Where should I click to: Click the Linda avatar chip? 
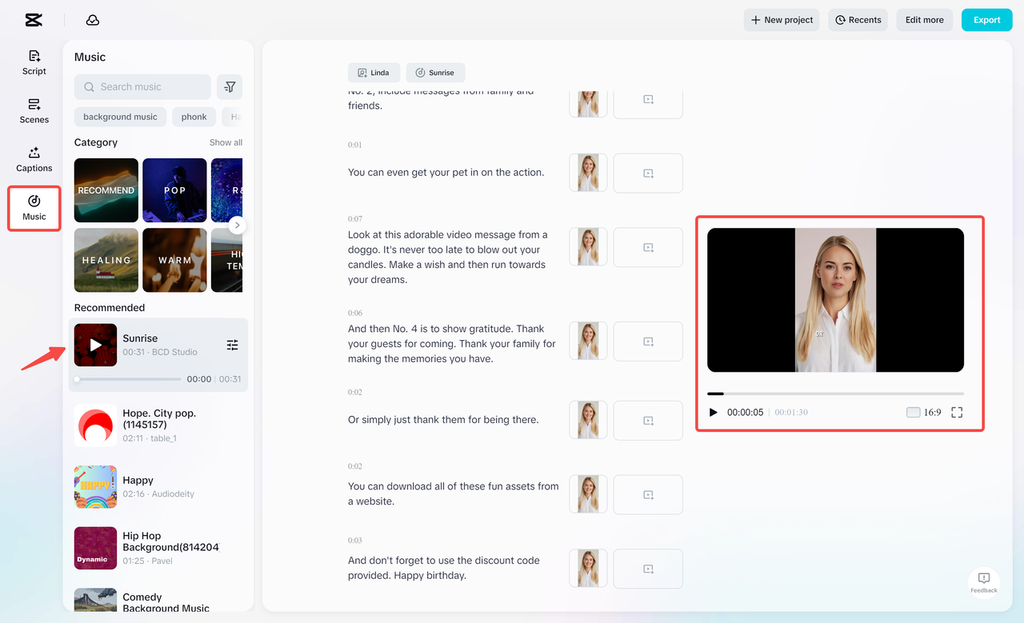click(374, 73)
